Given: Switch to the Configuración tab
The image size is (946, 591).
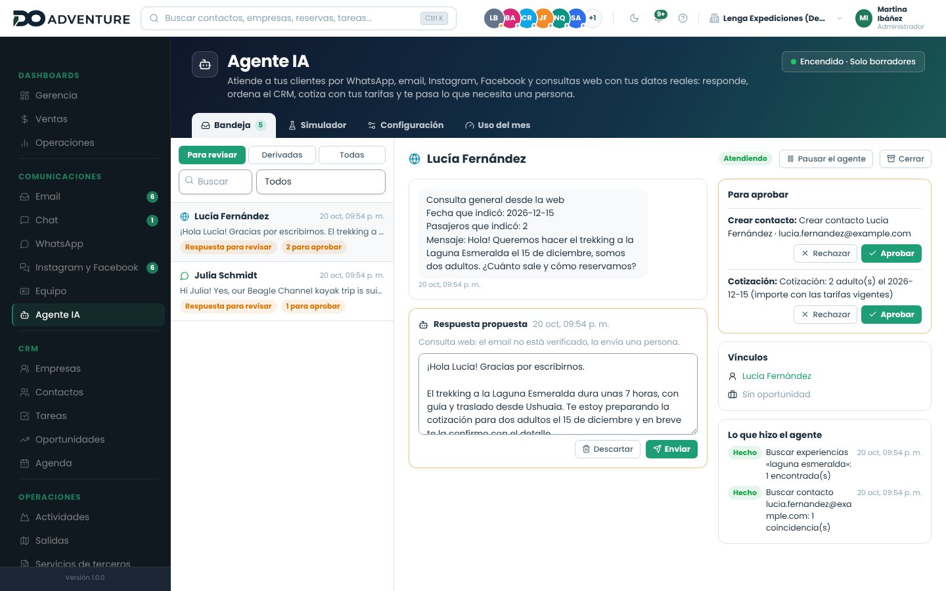Looking at the screenshot, I should 405,125.
